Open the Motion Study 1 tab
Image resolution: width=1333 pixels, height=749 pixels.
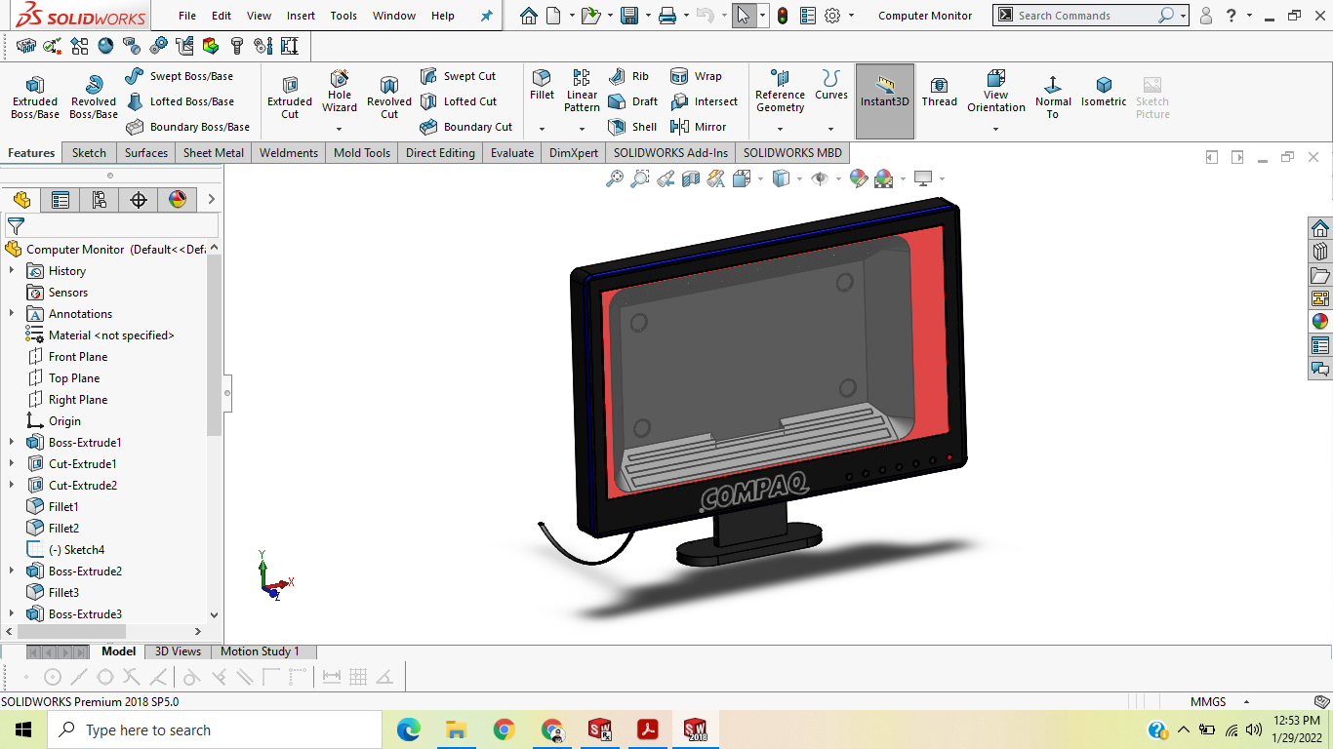coord(260,651)
